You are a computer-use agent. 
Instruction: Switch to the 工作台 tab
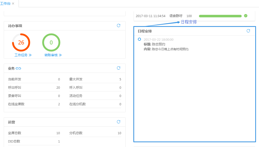coord(5,4)
